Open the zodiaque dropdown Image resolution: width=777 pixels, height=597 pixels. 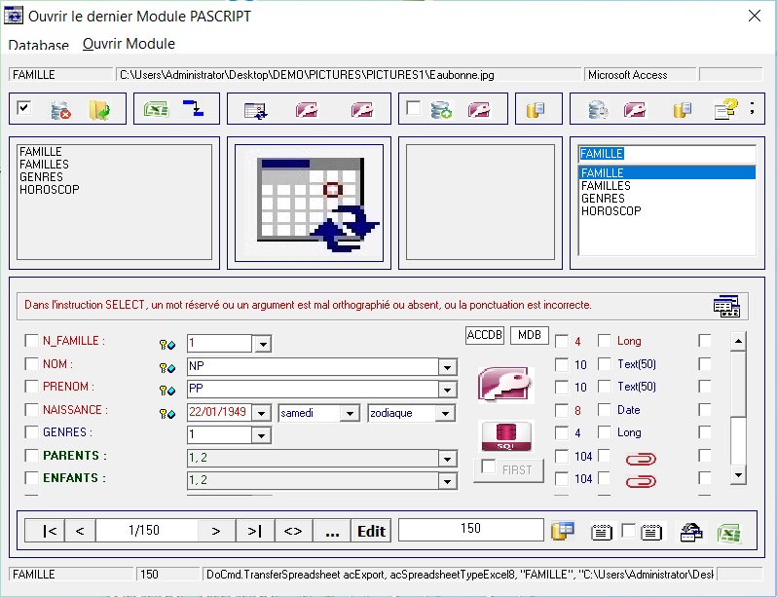point(446,413)
